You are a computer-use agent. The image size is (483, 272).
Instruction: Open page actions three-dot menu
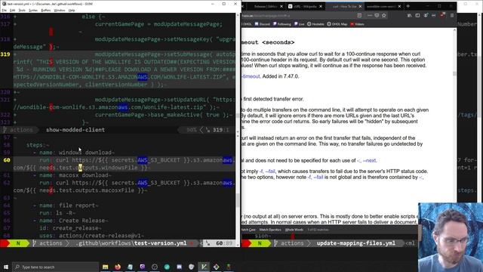pyautogui.click(x=369, y=15)
